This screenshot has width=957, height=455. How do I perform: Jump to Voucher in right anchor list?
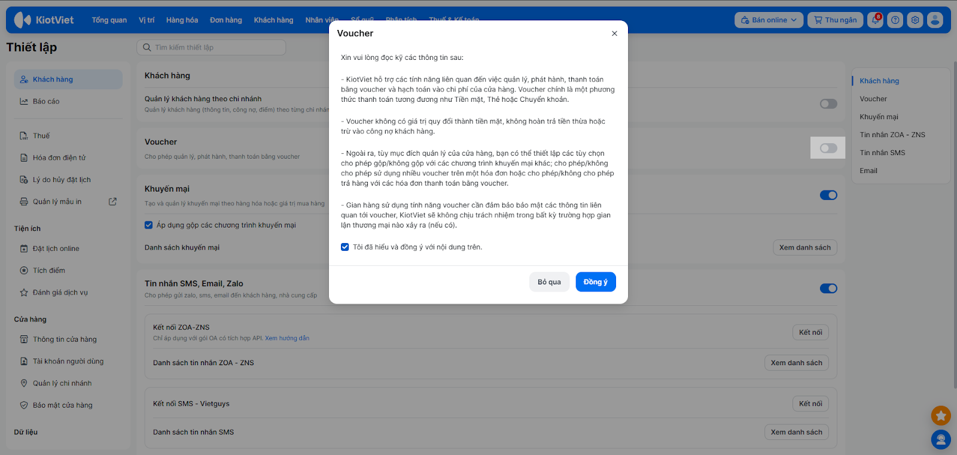coord(873,99)
